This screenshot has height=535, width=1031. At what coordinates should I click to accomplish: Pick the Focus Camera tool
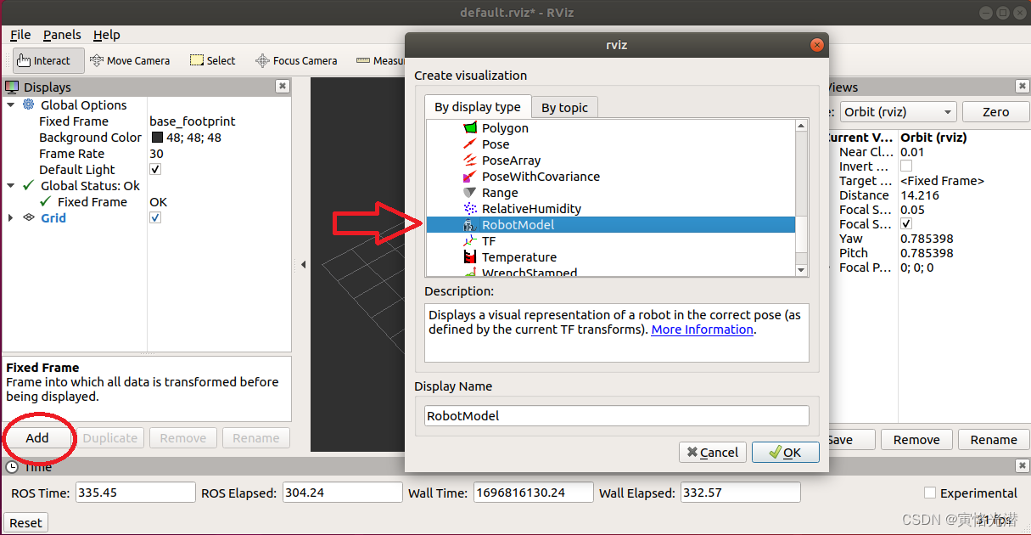click(x=297, y=60)
